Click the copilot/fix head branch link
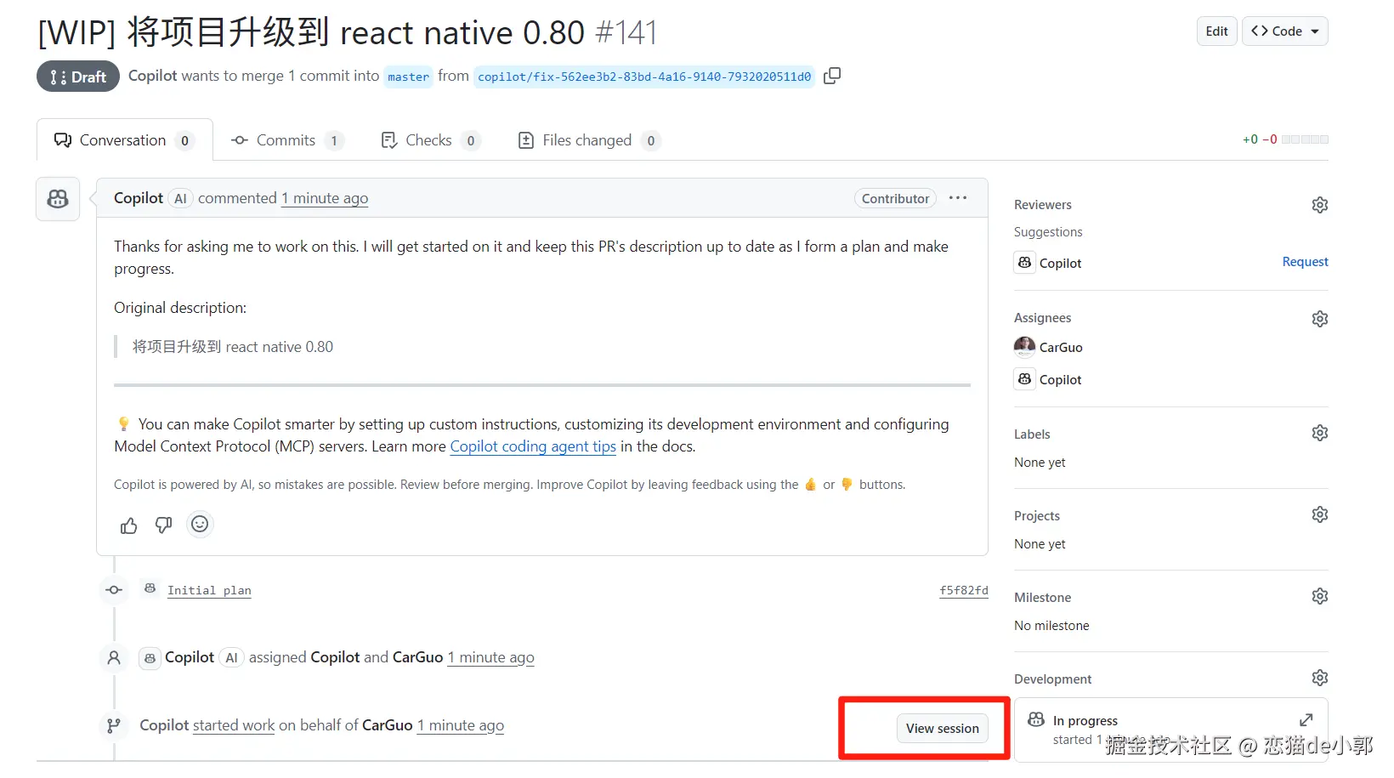Screen dimensions: 1394x778 tap(644, 77)
